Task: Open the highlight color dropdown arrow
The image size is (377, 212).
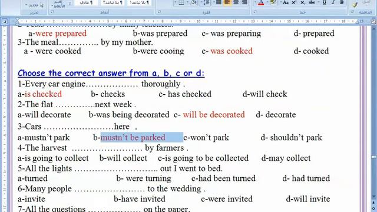Action: [268, 2]
